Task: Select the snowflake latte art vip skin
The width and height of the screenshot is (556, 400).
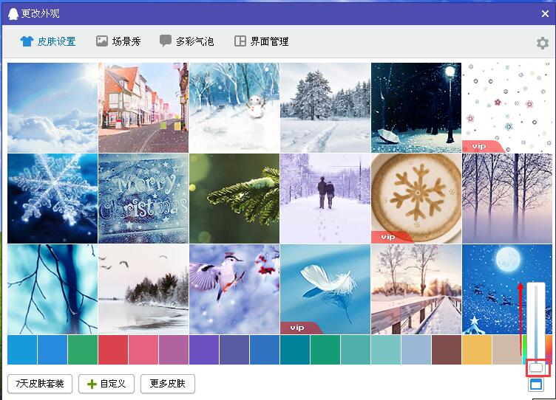Action: click(416, 199)
